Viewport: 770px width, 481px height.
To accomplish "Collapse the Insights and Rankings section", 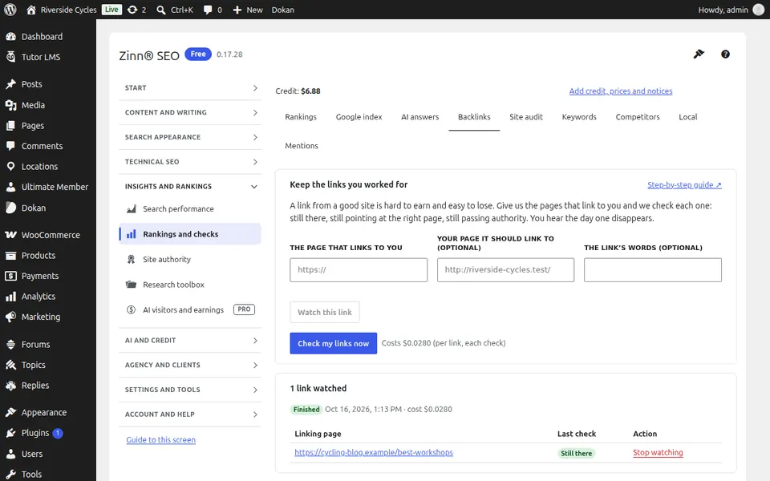I will click(x=190, y=187).
